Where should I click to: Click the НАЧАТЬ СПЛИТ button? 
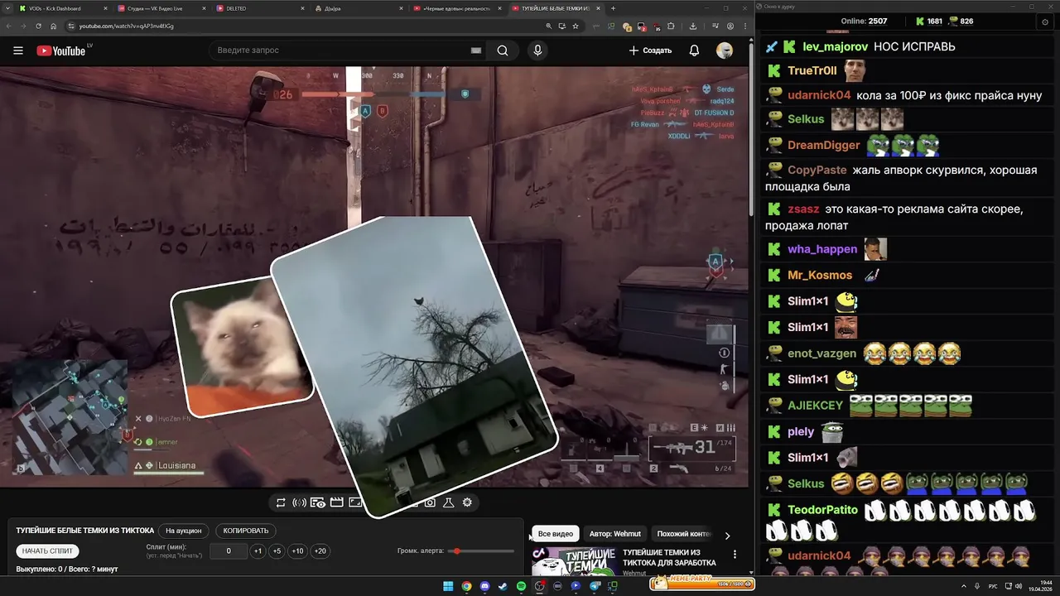coord(47,550)
